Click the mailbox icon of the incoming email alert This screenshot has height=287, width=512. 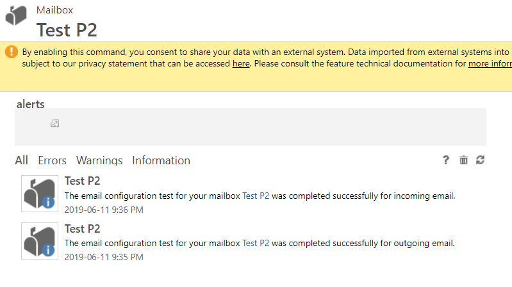[40, 194]
